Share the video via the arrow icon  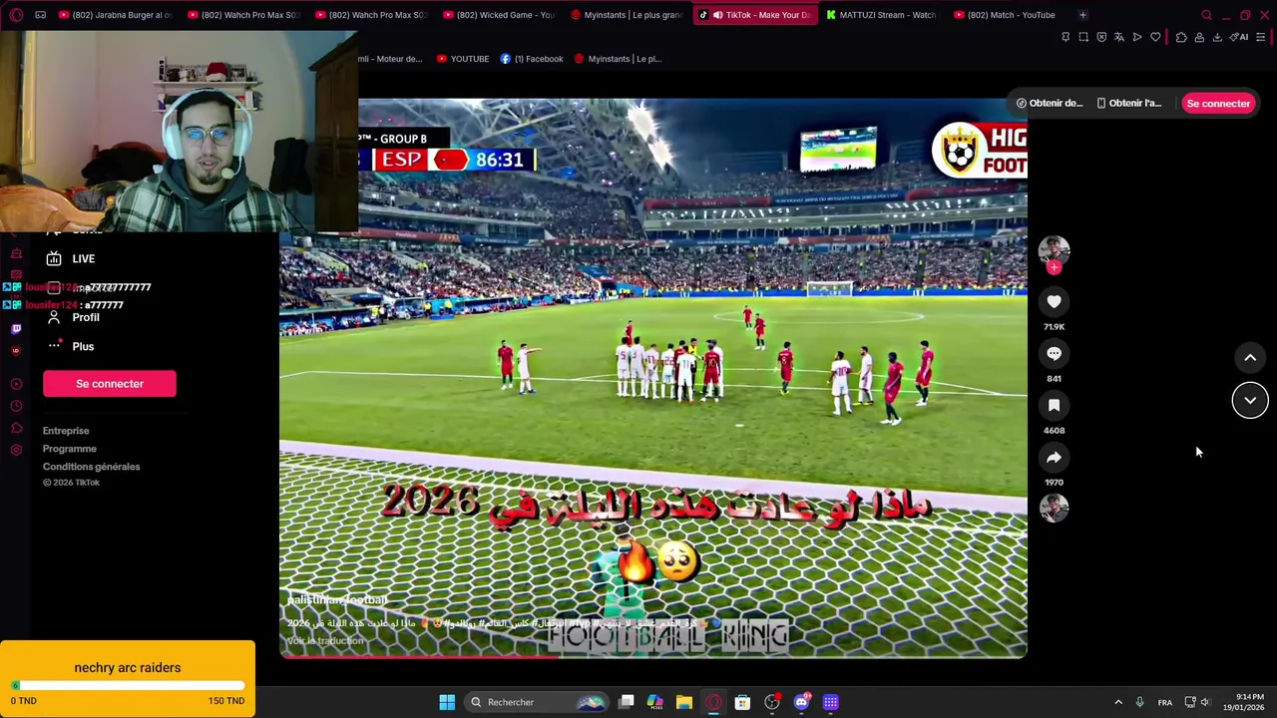(1054, 457)
